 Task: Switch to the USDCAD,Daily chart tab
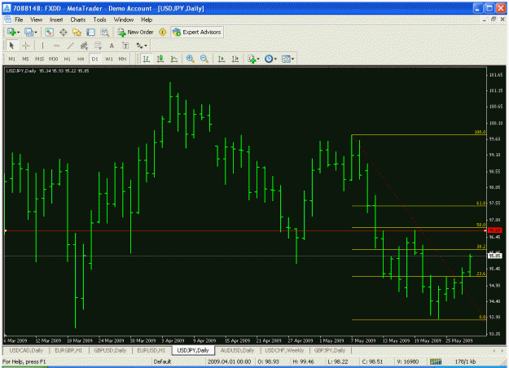click(26, 350)
